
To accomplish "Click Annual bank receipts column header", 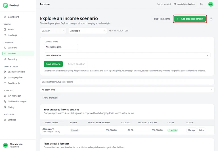I will coord(99,123).
